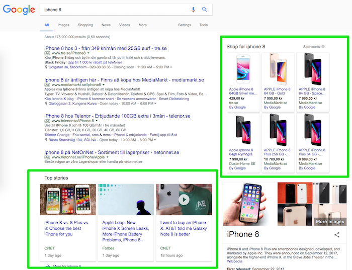Image resolution: width=352 pixels, height=270 pixels.
Task: Open story I went to buy an iPhone X
Action: tap(184, 228)
